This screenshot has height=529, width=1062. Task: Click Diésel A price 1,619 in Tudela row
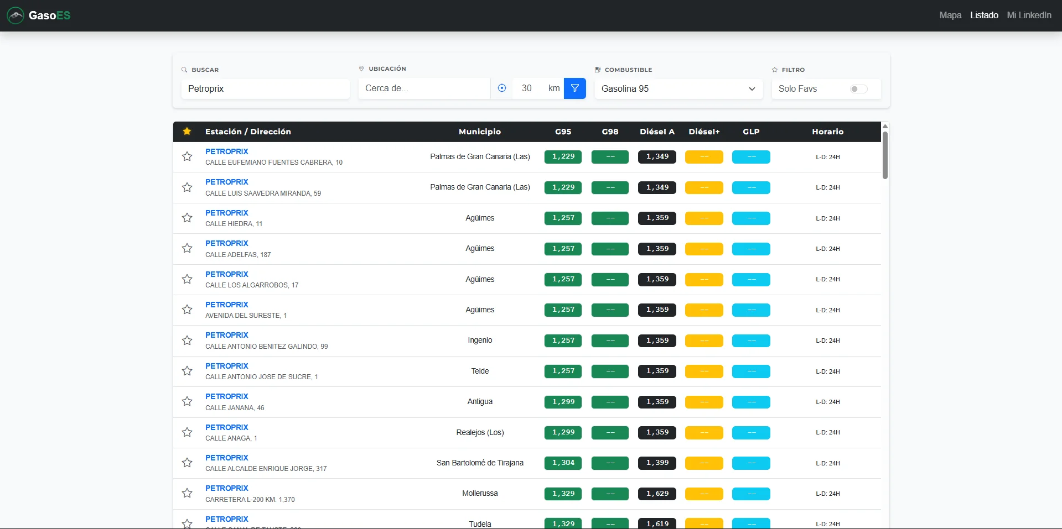[x=657, y=523]
